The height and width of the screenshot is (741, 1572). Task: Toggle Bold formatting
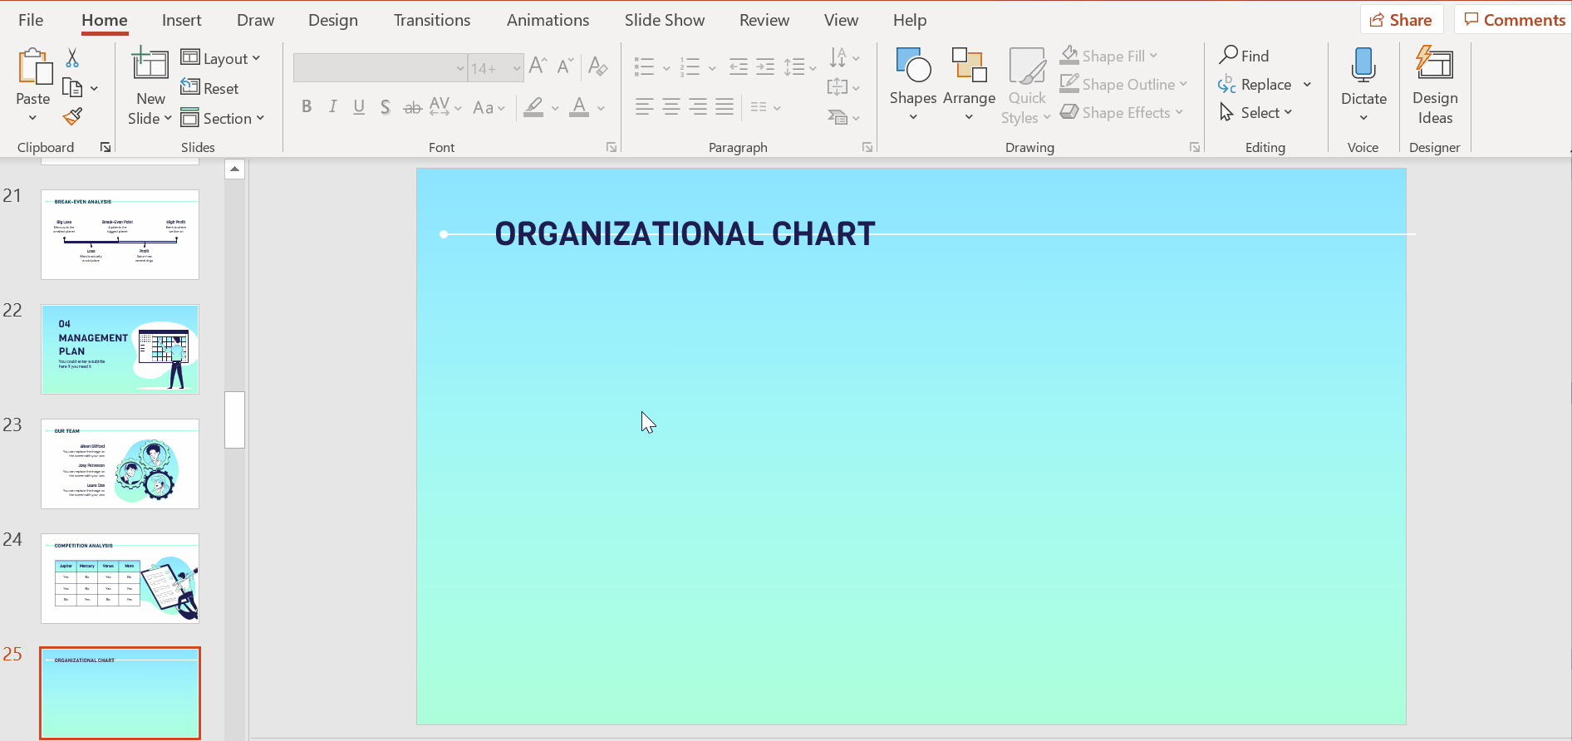point(307,107)
